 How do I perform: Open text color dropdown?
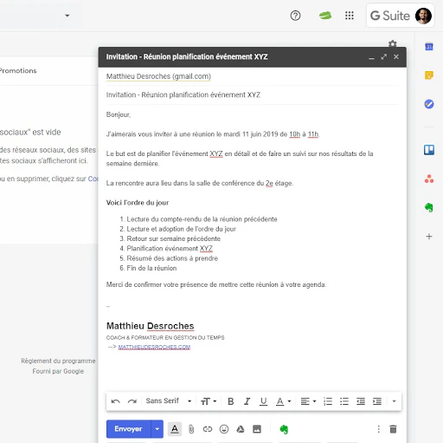tap(283, 401)
